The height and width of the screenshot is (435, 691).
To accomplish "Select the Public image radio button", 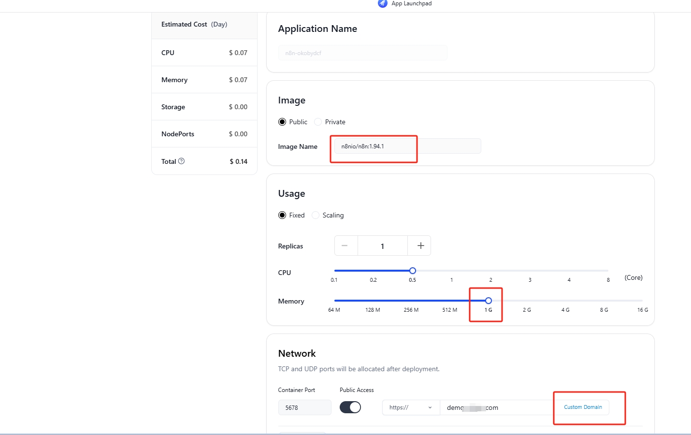I will [282, 122].
